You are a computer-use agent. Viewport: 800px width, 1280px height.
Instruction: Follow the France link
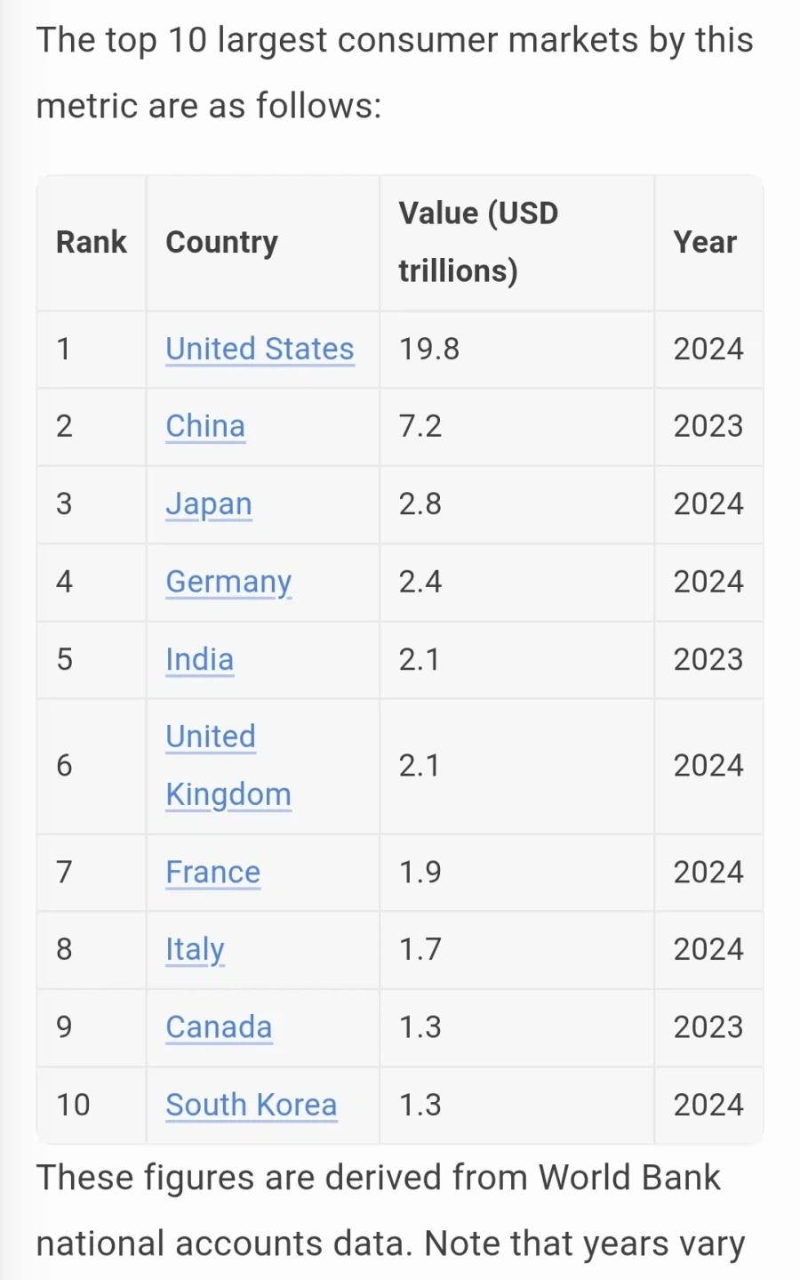click(x=213, y=872)
